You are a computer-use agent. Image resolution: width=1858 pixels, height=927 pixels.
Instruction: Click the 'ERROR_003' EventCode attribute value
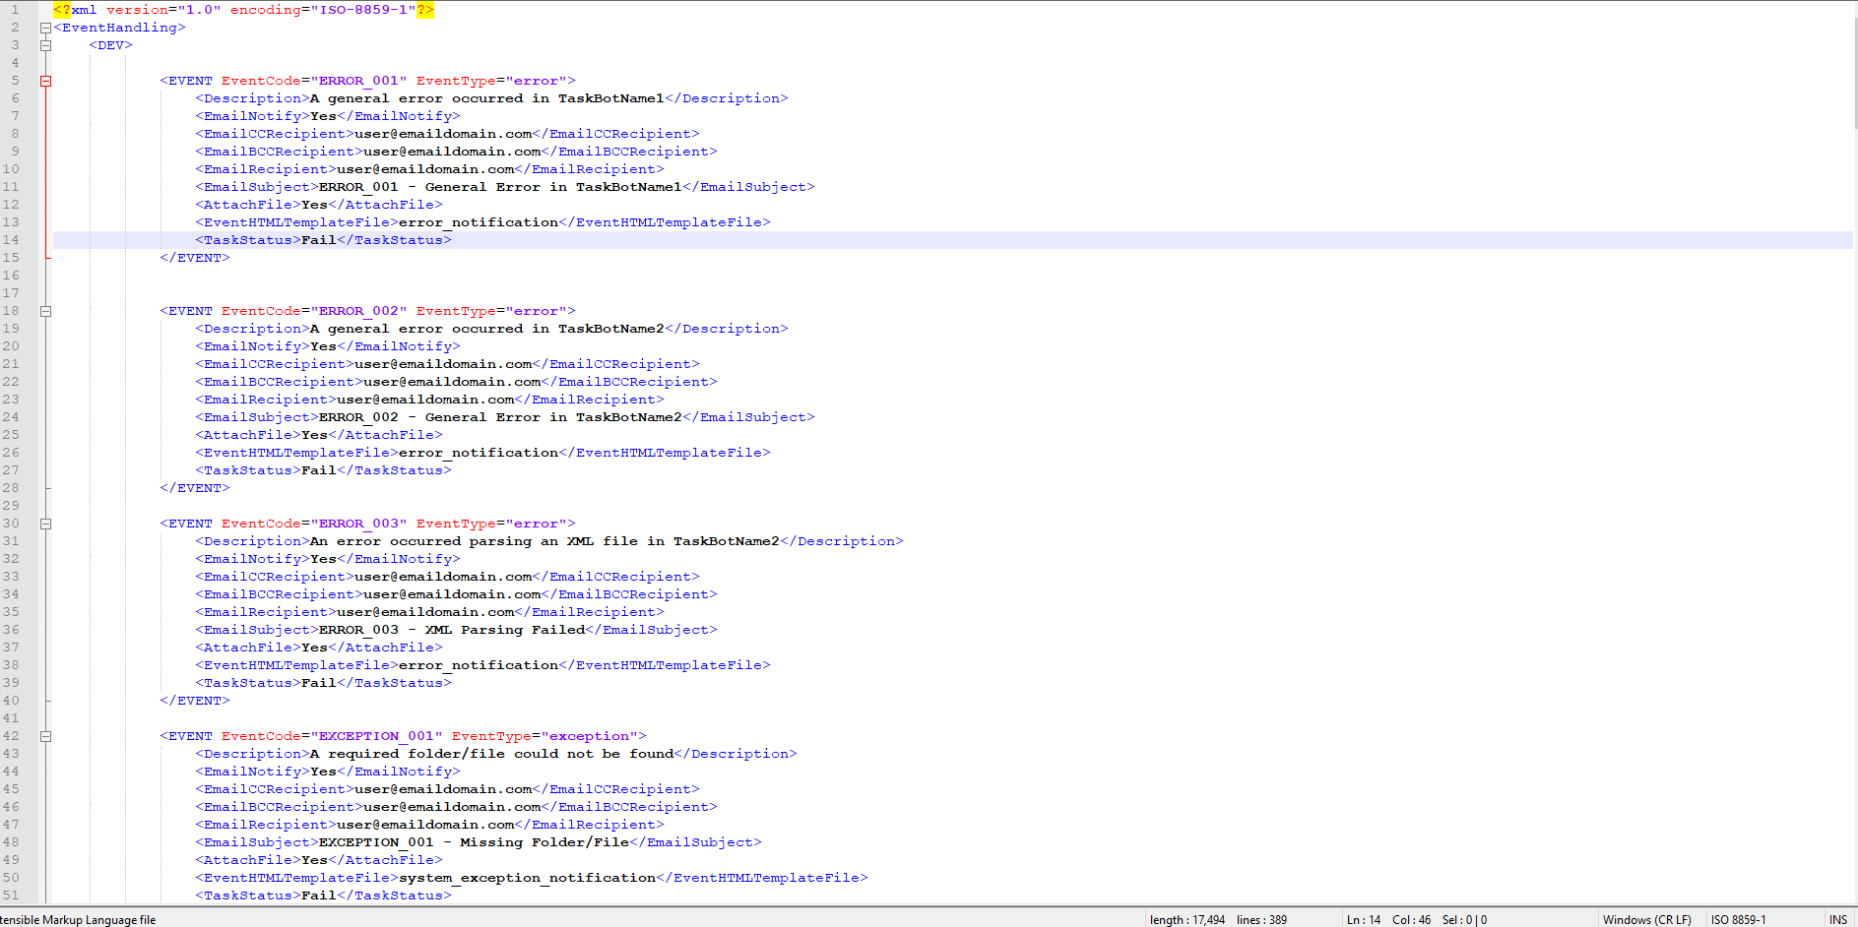358,524
